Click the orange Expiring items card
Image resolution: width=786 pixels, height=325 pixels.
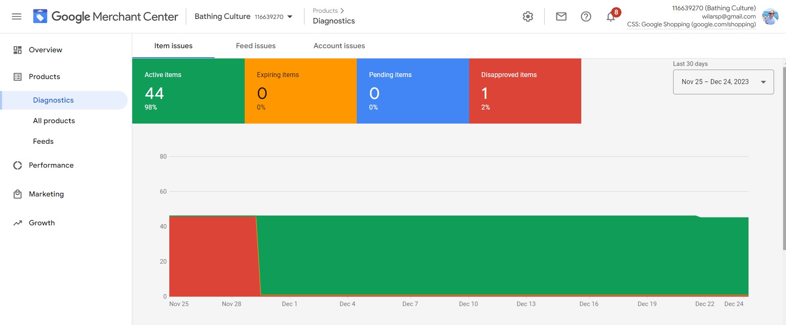pos(301,91)
